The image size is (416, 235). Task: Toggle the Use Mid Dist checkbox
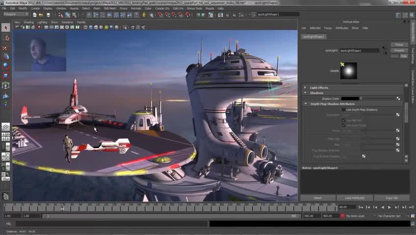tap(343, 120)
